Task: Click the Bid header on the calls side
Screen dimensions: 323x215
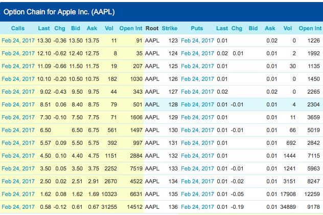Action: coord(76,28)
